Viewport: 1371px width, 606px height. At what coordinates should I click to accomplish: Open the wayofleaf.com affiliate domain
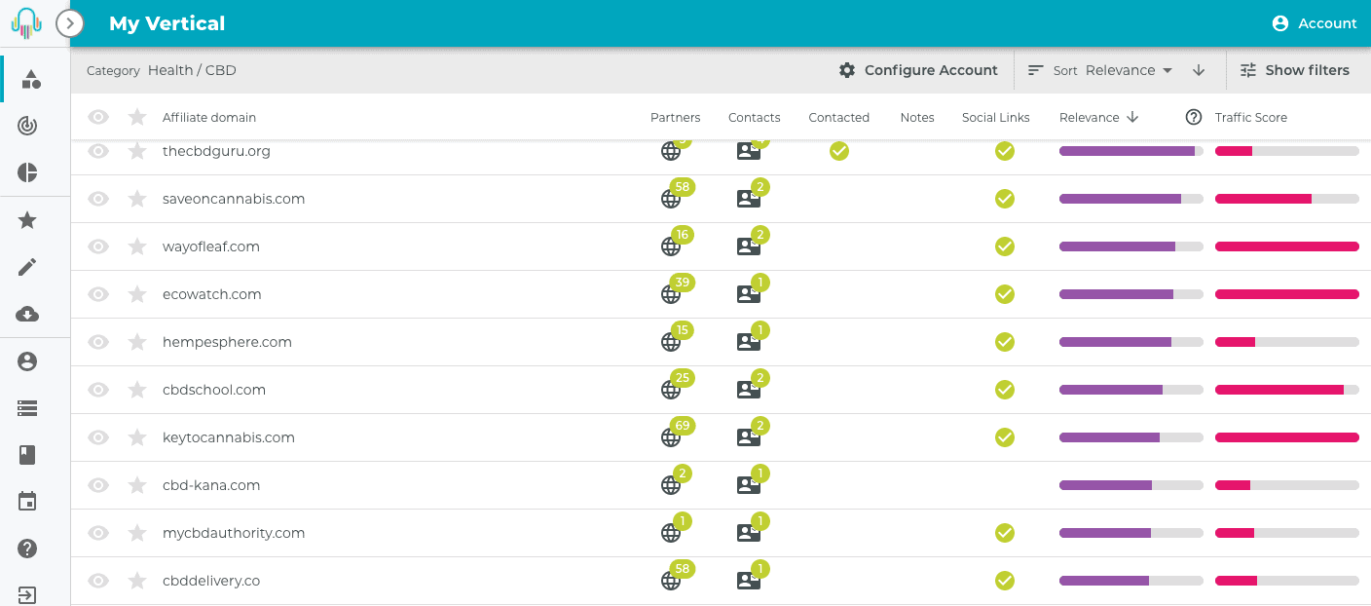click(x=211, y=246)
